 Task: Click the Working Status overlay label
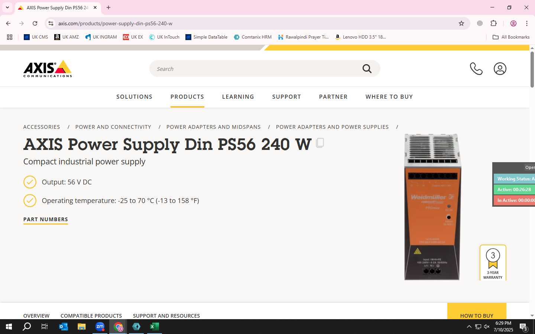514,179
